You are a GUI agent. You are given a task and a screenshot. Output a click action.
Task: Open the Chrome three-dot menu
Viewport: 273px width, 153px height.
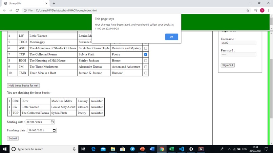(269, 10)
